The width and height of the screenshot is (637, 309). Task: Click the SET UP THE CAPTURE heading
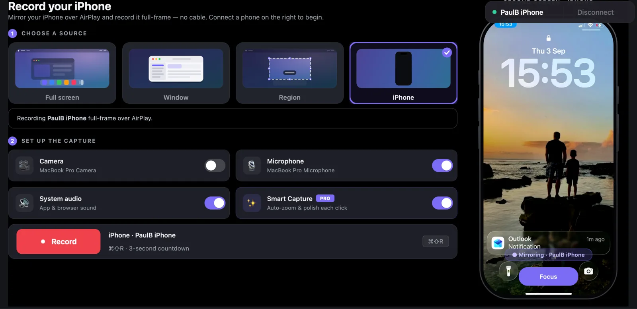(x=59, y=141)
